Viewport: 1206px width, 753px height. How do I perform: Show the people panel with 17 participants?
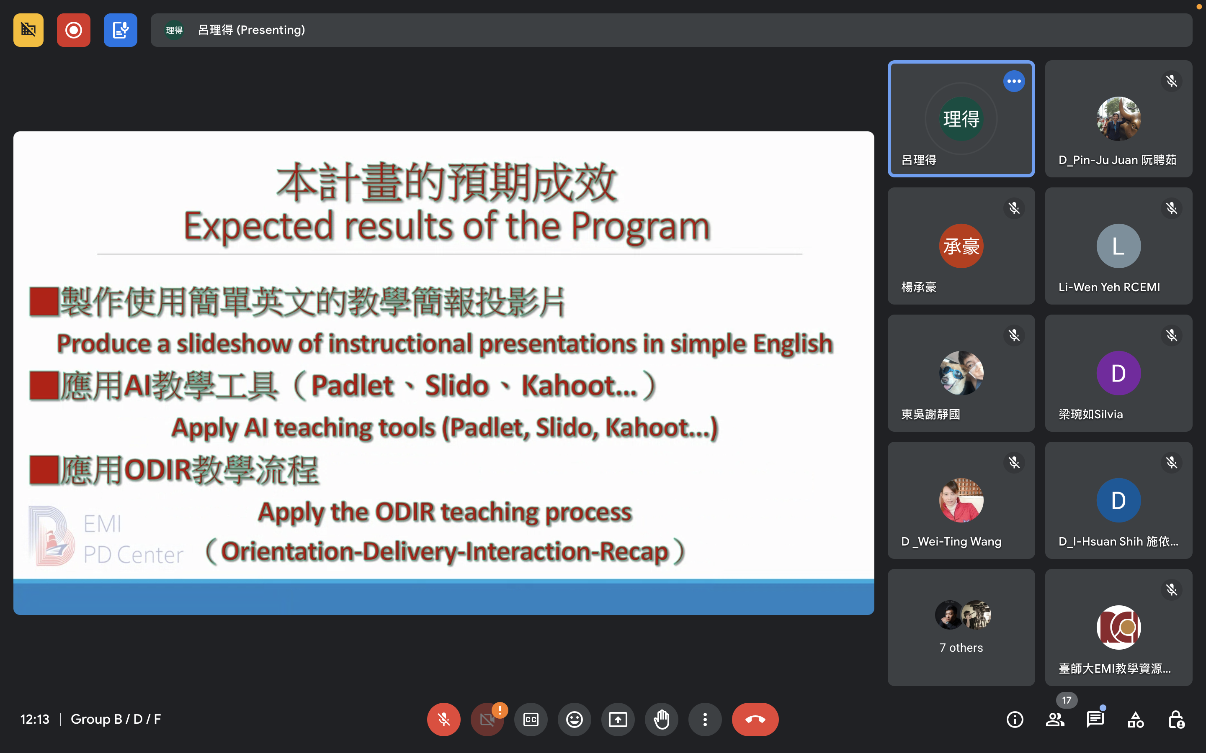(x=1055, y=720)
